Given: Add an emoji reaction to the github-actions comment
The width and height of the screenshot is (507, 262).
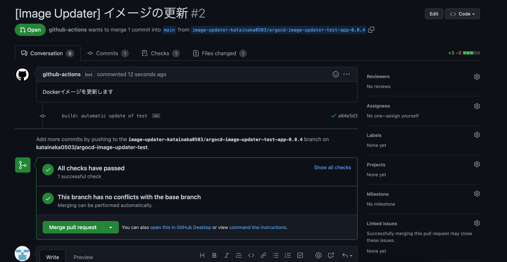Looking at the screenshot, I should [336, 74].
